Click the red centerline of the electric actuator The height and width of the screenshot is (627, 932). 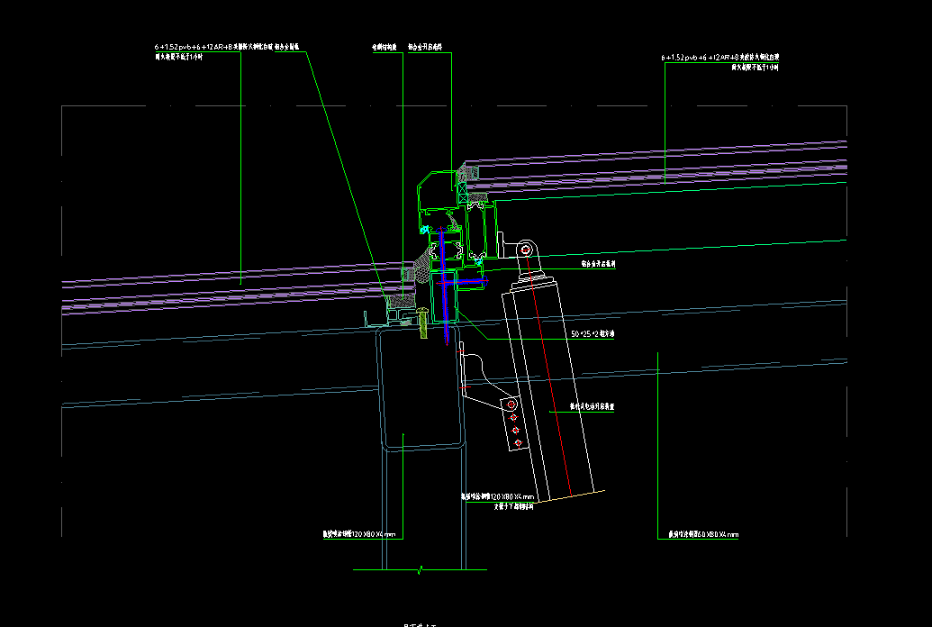(548, 374)
